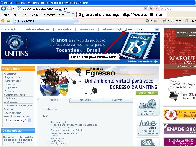Click the green Refresh page icon

click(x=151, y=9)
